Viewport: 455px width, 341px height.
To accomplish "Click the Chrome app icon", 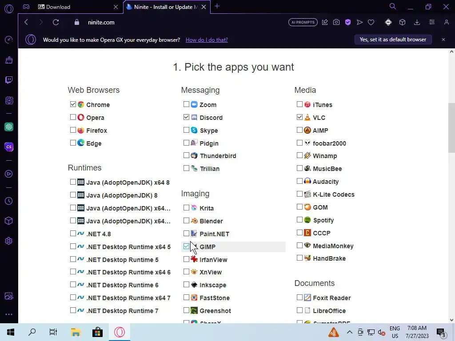I will point(81,104).
